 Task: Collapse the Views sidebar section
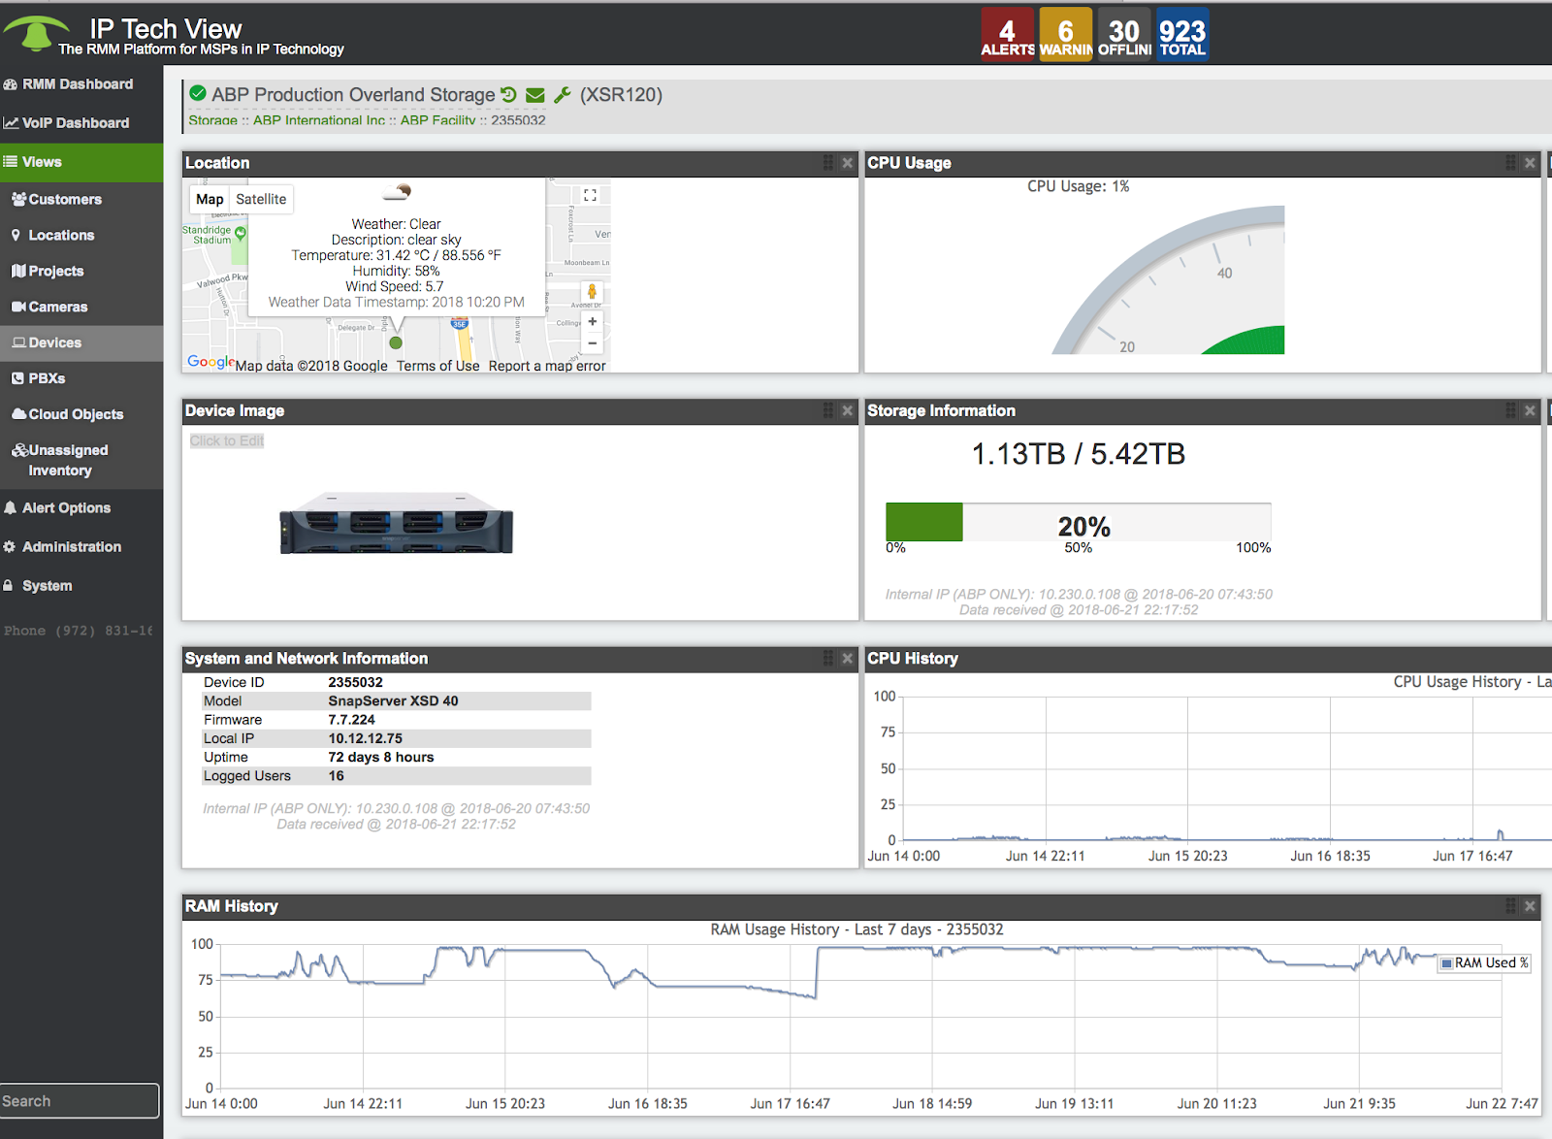point(81,162)
